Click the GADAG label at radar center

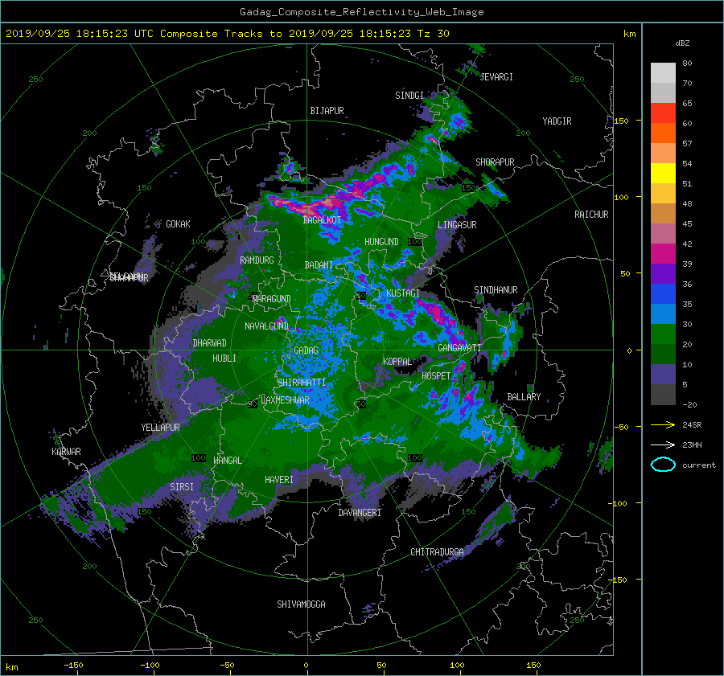click(306, 350)
